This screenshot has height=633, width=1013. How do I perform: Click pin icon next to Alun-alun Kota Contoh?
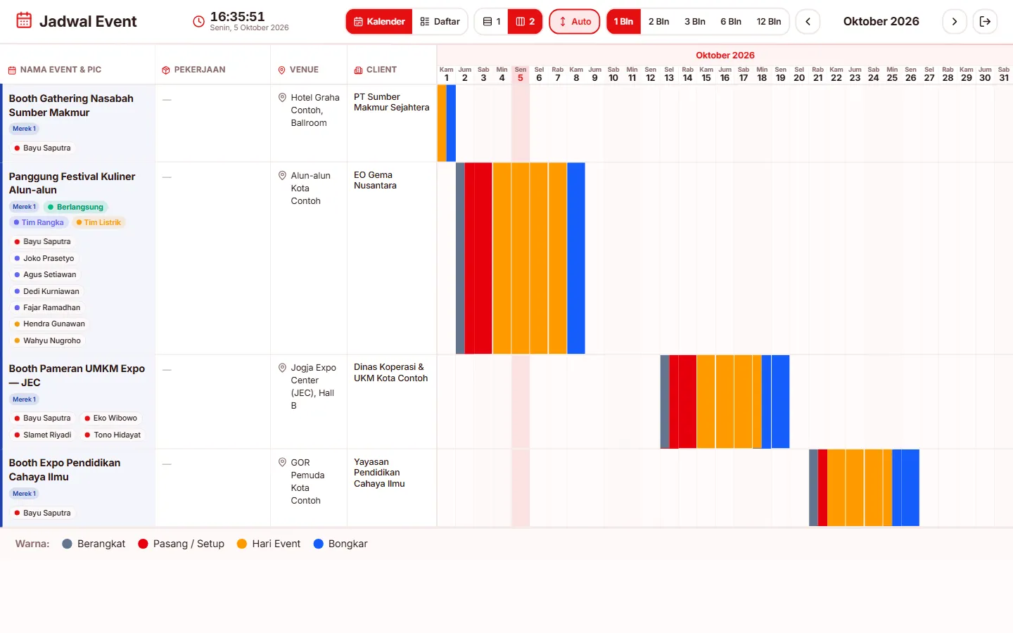(x=282, y=176)
